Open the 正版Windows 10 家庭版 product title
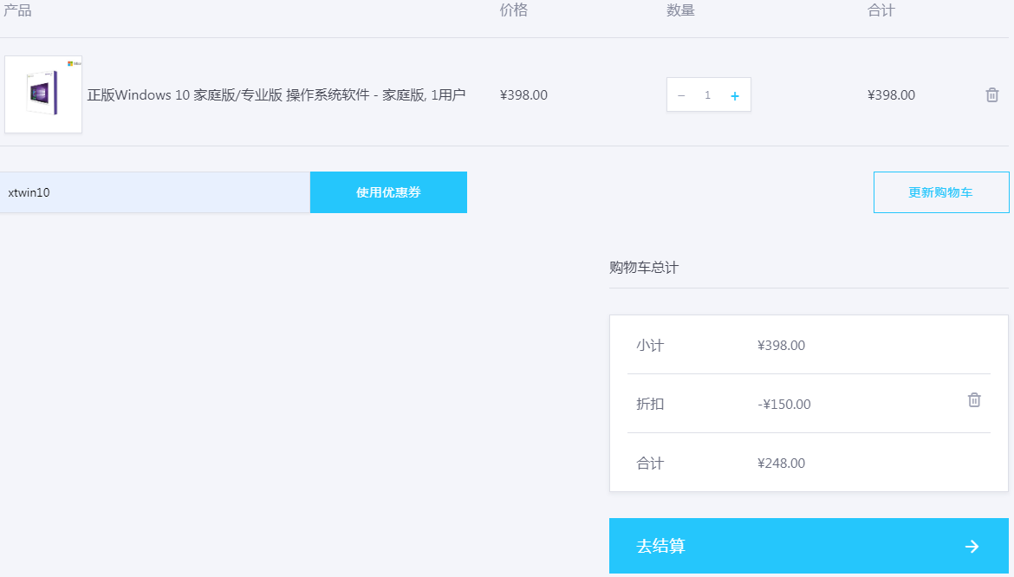Screen dimensions: 1014x577 [276, 95]
